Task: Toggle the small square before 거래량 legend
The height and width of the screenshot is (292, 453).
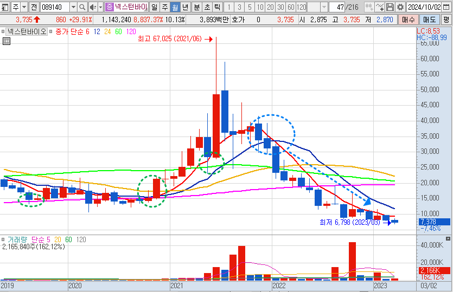Action: pos(3,239)
